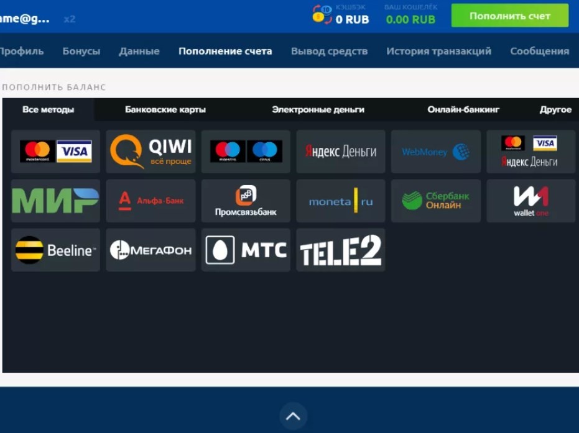The image size is (579, 433).
Task: Open the Электронные деньги tab
Action: click(318, 110)
